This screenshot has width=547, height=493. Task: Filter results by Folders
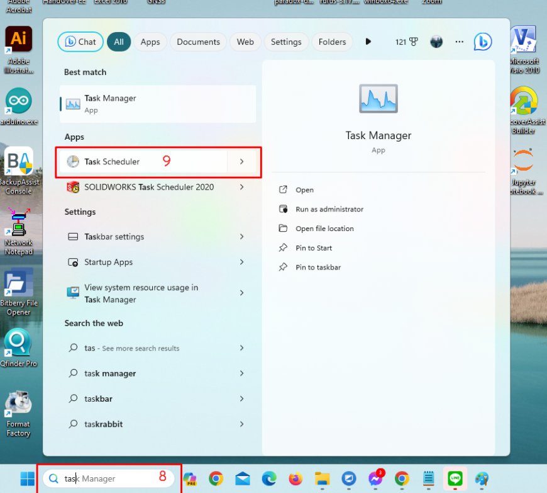332,42
